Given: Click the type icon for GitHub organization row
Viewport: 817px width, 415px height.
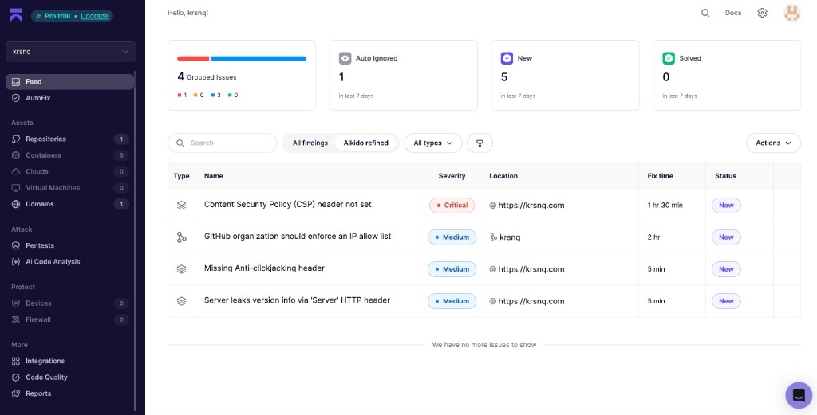Looking at the screenshot, I should point(181,237).
